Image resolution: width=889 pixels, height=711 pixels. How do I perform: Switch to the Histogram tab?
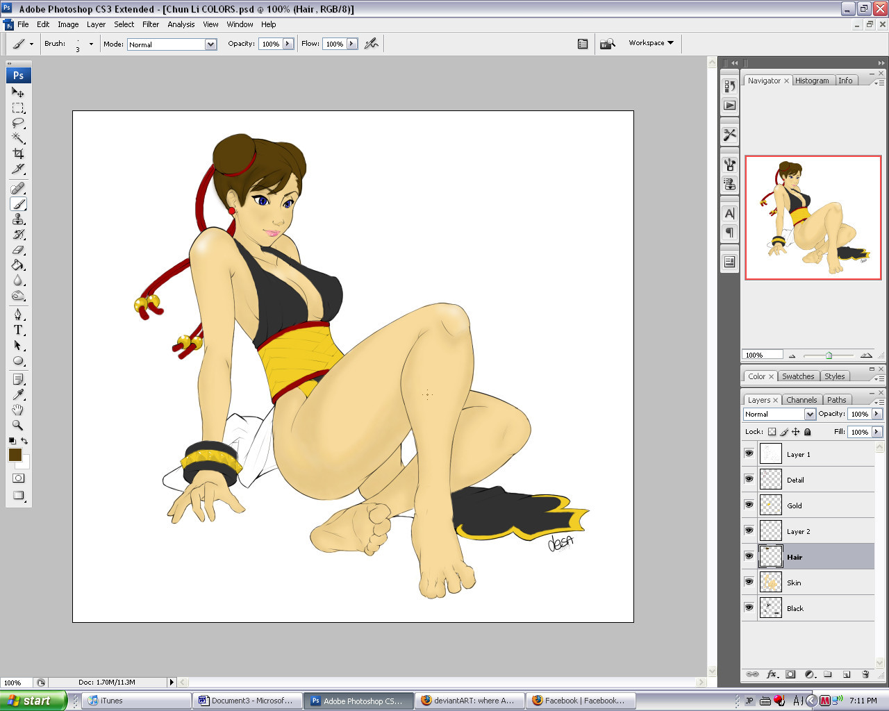[x=812, y=81]
